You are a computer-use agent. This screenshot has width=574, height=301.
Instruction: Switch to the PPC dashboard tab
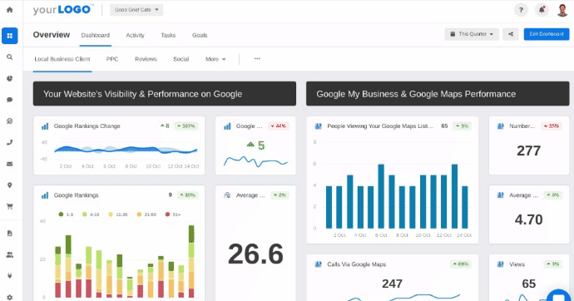pyautogui.click(x=112, y=59)
